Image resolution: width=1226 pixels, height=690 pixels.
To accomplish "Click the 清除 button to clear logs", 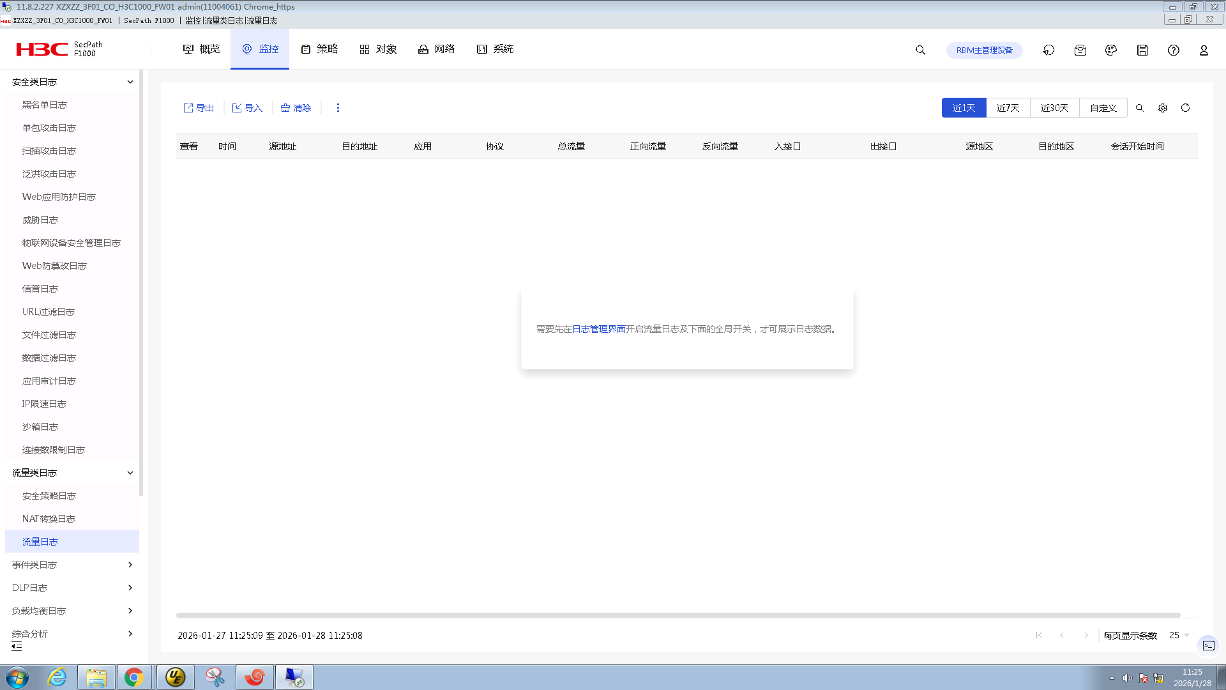I will point(295,107).
